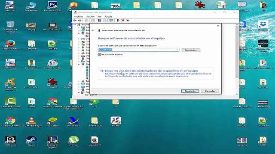This screenshot has width=275, height=154.
Task: Toggle the Incluir subcarpetas checkbox
Action: coord(99,54)
